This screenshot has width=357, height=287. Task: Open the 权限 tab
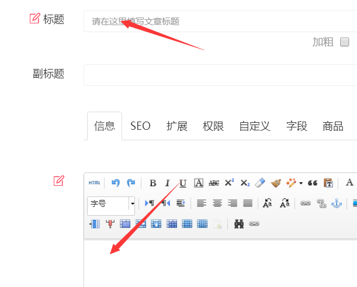pos(213,126)
